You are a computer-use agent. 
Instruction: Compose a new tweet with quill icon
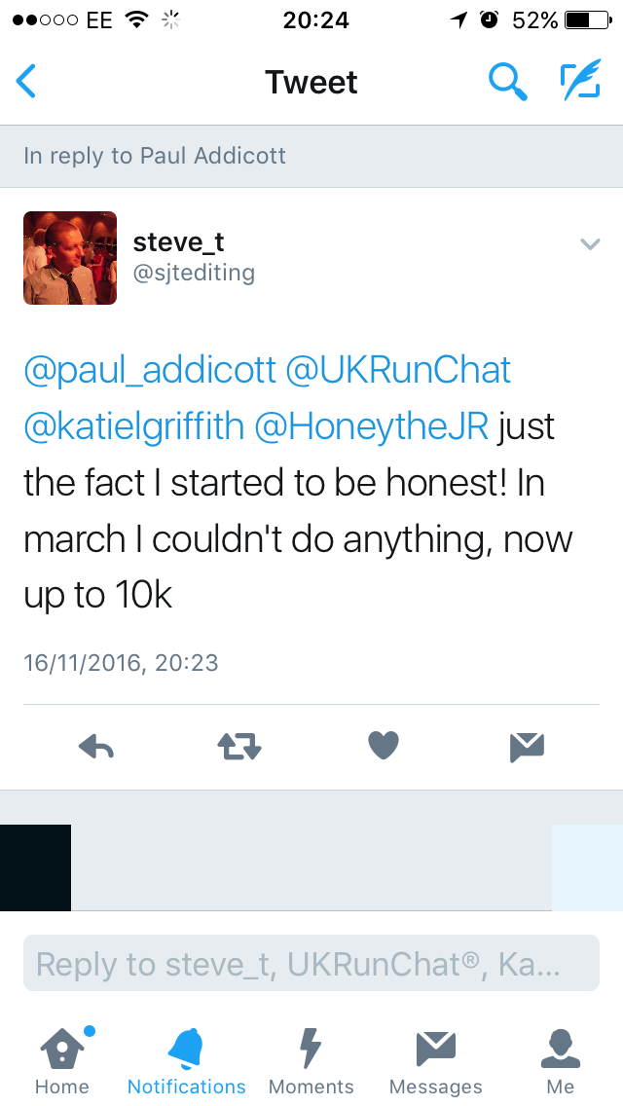[x=580, y=82]
